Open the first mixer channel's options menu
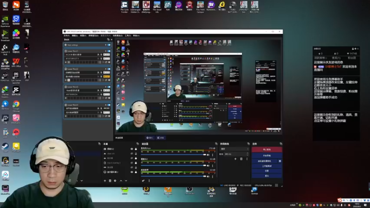This screenshot has width=370, height=208. pyautogui.click(x=213, y=155)
